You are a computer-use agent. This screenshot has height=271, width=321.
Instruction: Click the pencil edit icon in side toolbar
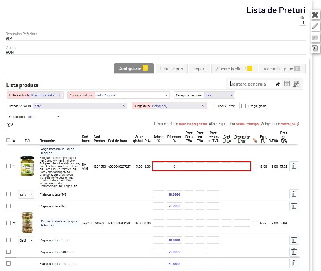315,26
